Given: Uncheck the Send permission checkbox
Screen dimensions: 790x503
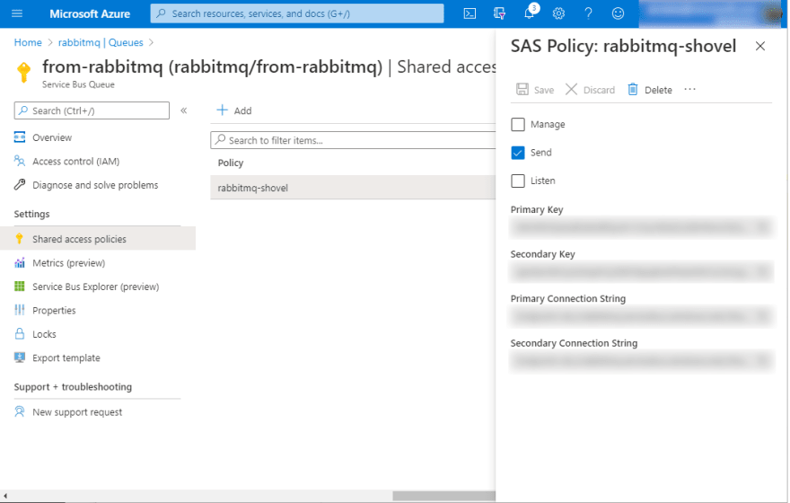Looking at the screenshot, I should (x=518, y=153).
